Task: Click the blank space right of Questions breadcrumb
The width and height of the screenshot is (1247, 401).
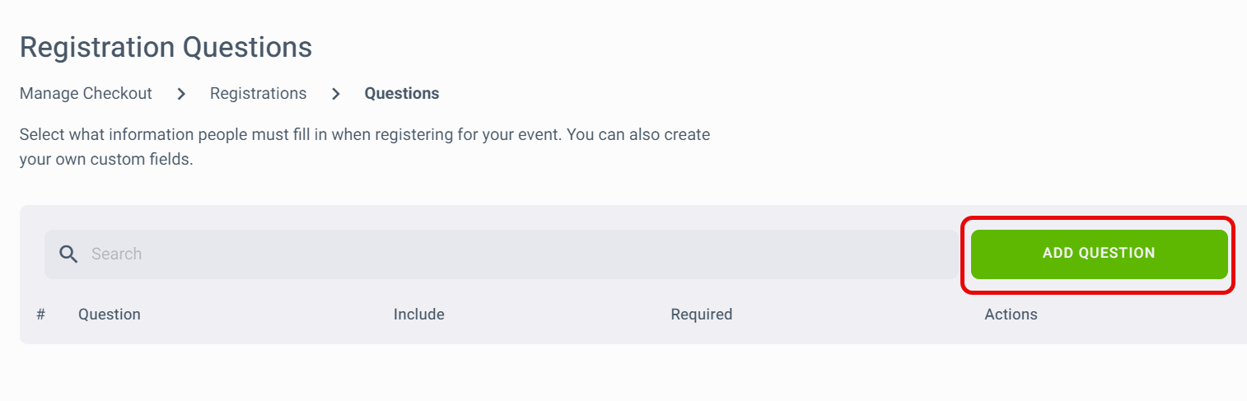Action: click(x=741, y=94)
